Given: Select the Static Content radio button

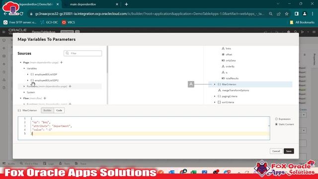Looking at the screenshot, I should click(x=276, y=124).
